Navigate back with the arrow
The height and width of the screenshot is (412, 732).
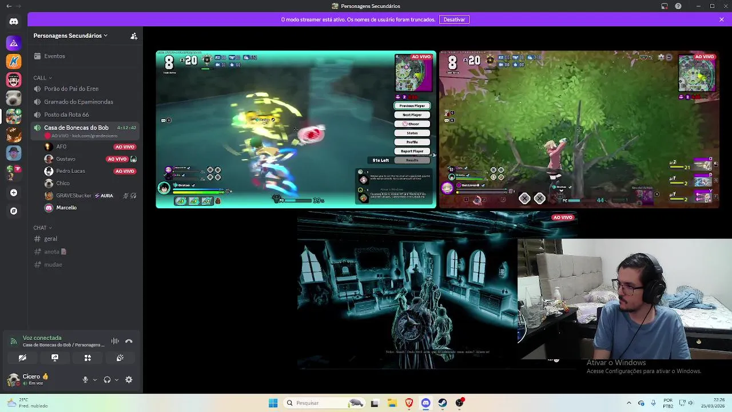[x=9, y=6]
